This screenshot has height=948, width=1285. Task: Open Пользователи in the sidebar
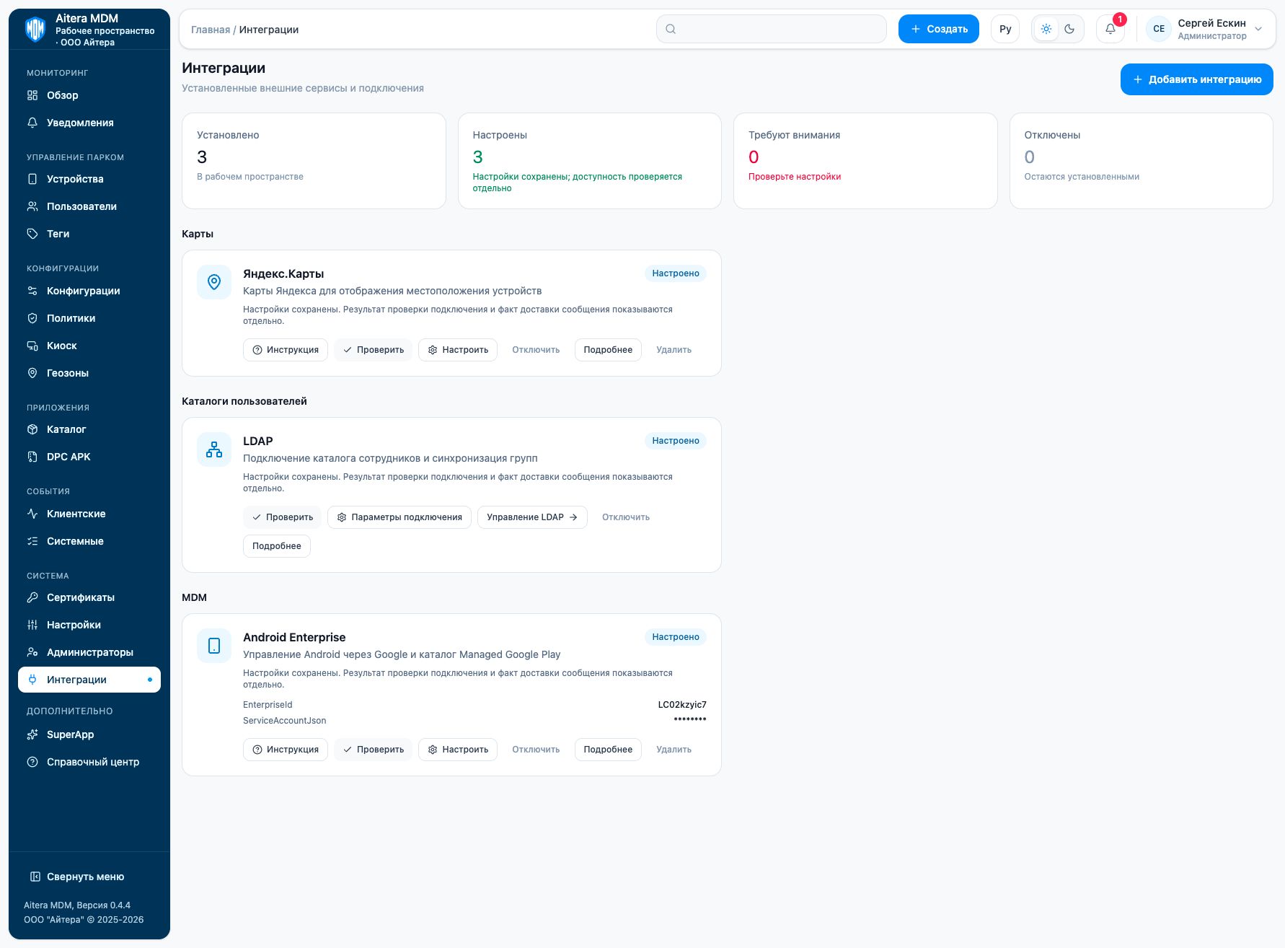pos(89,206)
